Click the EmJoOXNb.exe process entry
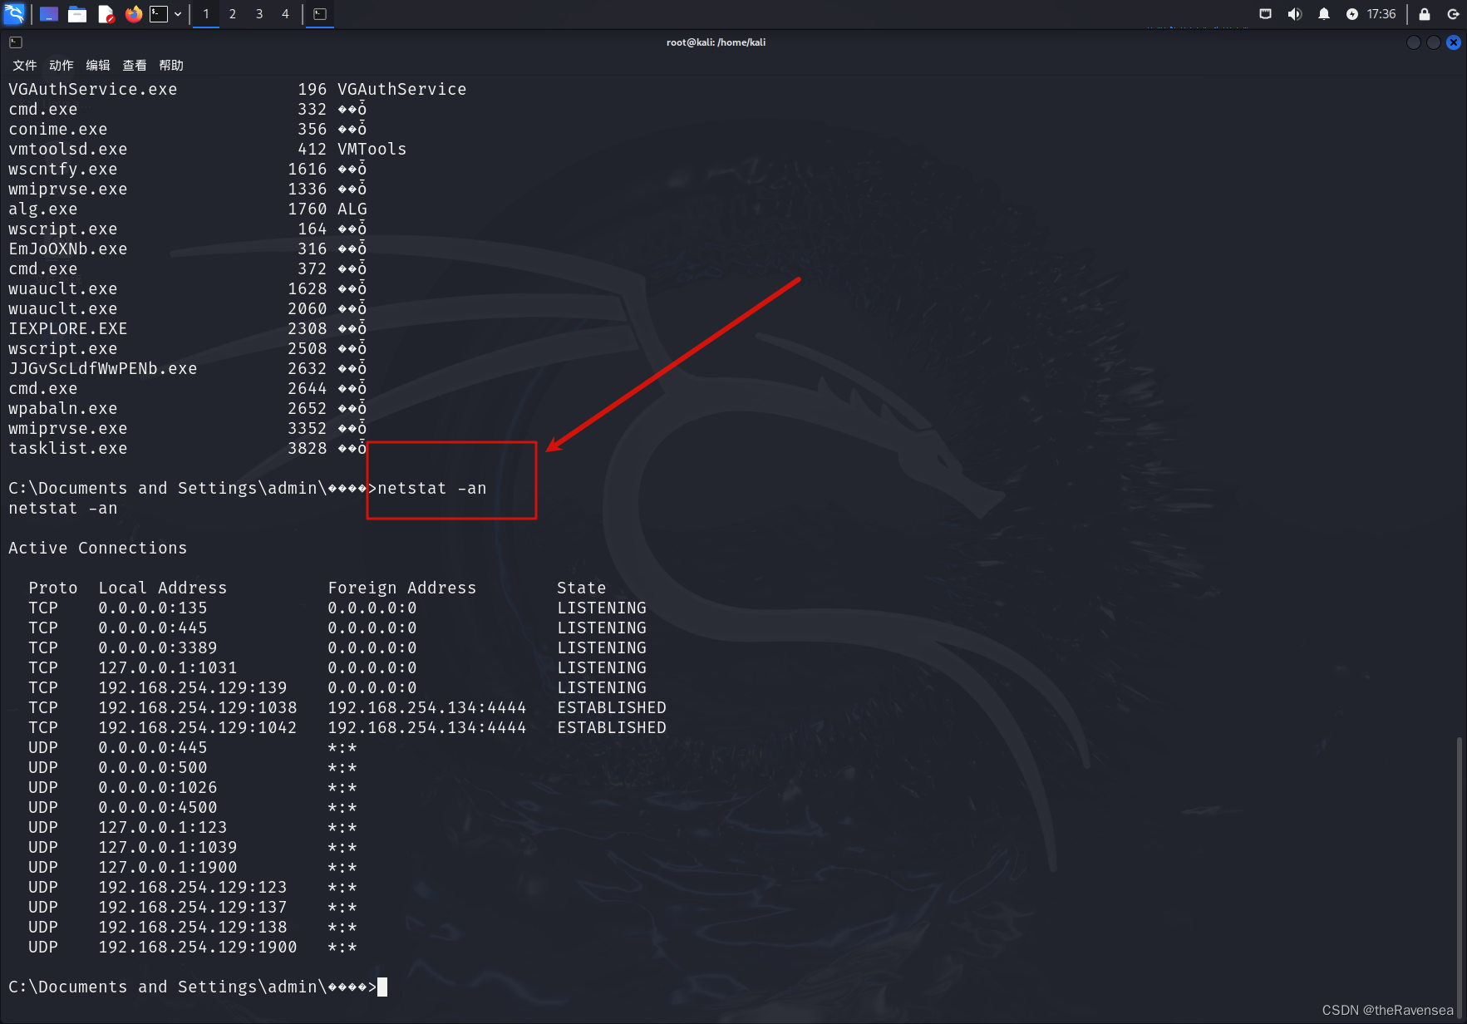 tap(68, 249)
